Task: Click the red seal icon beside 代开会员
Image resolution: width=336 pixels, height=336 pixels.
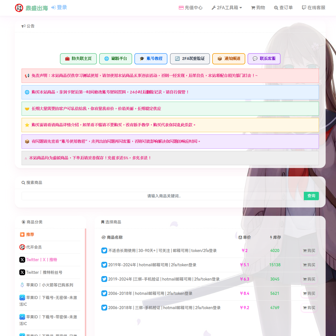Action: pos(22,247)
